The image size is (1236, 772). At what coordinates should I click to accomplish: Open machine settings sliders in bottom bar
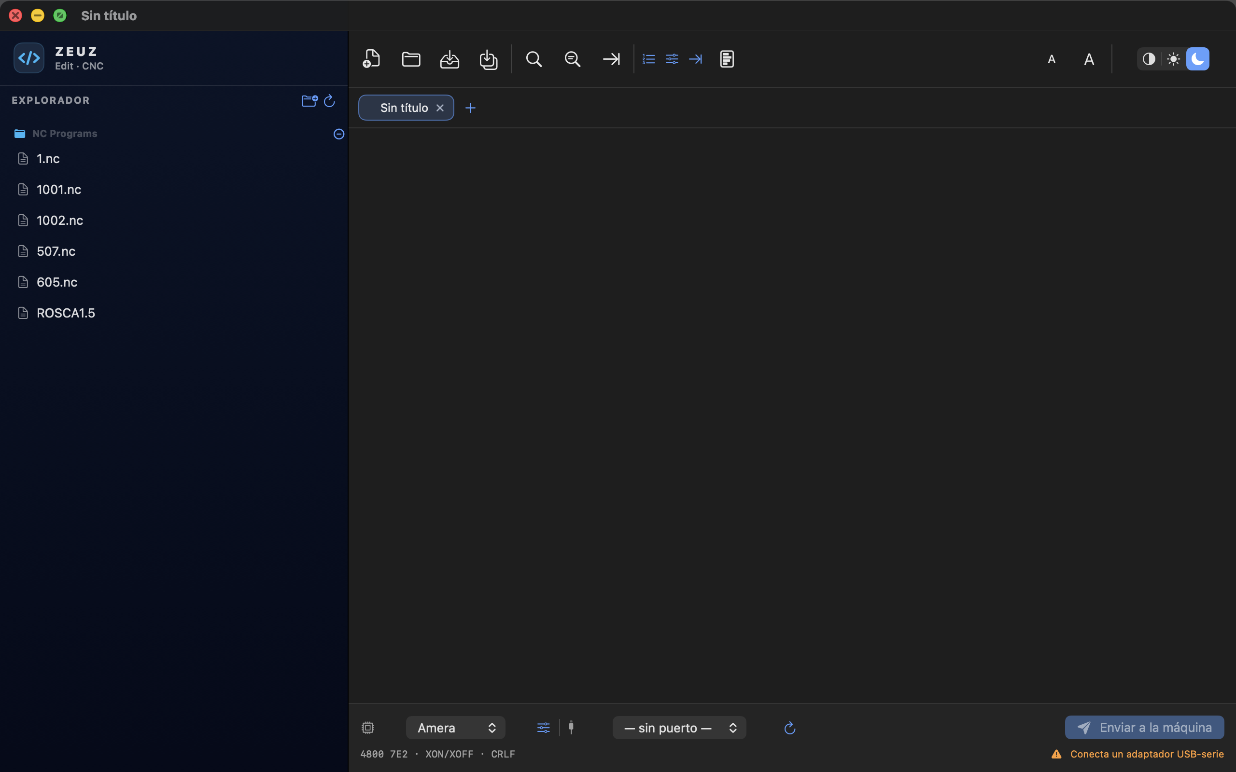(x=544, y=728)
